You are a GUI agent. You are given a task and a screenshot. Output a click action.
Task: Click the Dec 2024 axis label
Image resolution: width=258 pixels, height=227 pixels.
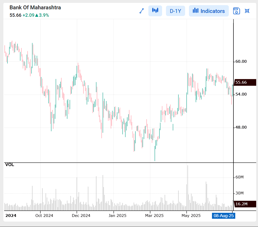coord(81,215)
